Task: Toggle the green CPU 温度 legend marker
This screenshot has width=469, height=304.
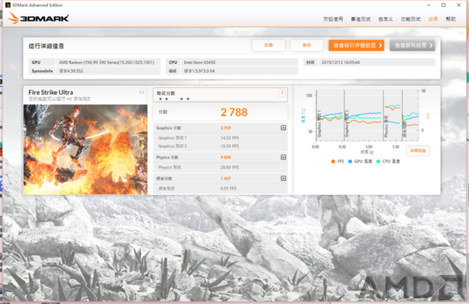Action: click(378, 161)
